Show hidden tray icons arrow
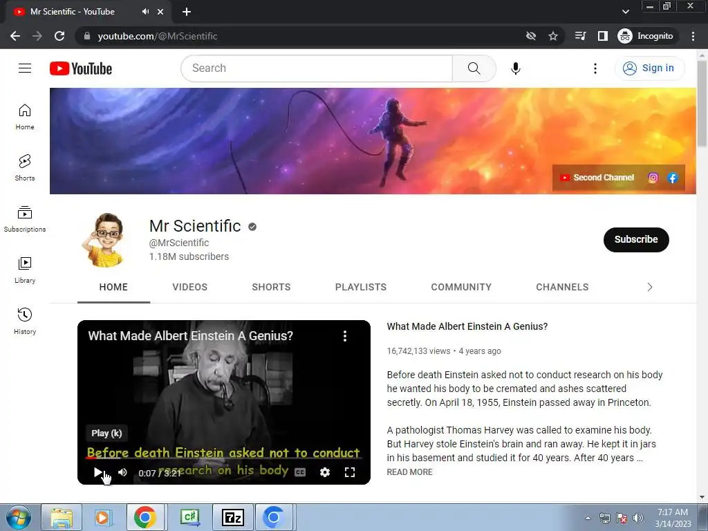The image size is (708, 531). pos(588,518)
